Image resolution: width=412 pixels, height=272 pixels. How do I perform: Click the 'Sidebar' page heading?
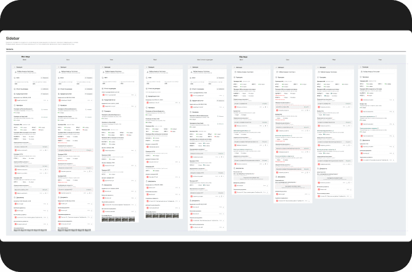click(13, 39)
